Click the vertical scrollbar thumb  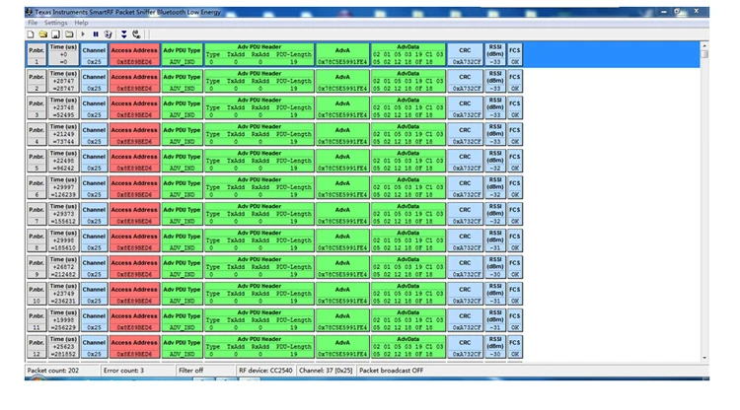(x=704, y=54)
